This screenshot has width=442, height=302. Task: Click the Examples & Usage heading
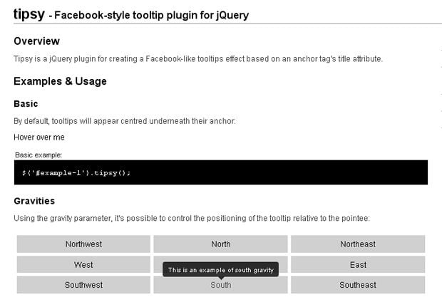(x=60, y=81)
